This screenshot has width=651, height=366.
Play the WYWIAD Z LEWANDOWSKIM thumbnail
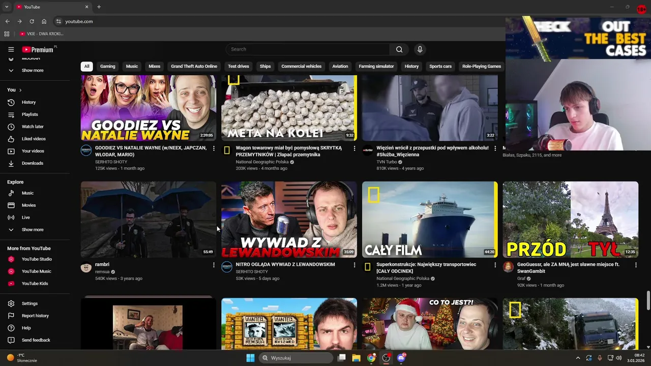click(289, 220)
